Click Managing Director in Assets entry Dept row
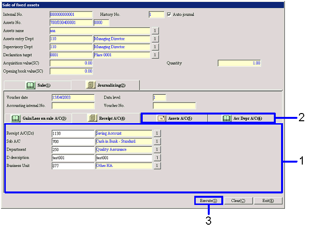The image size is (310, 229). (109, 39)
